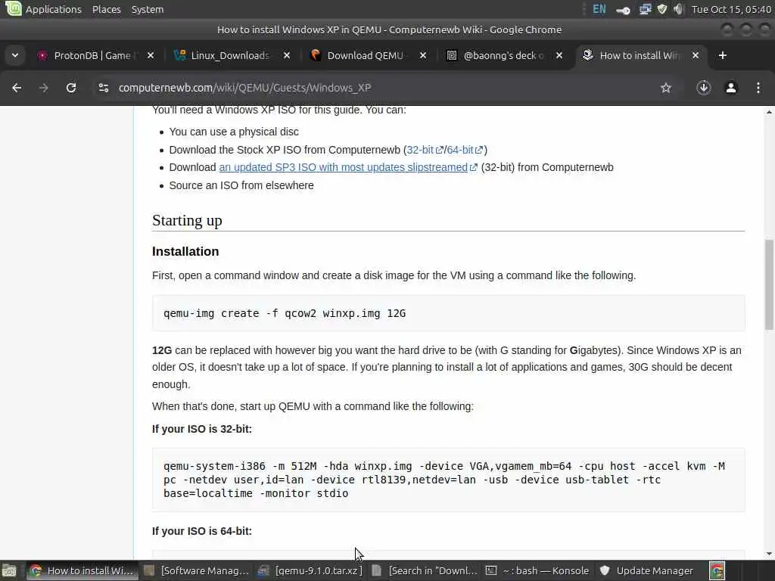Image resolution: width=775 pixels, height=581 pixels.
Task: Click the EN keyboard layout indicator
Action: [x=599, y=9]
